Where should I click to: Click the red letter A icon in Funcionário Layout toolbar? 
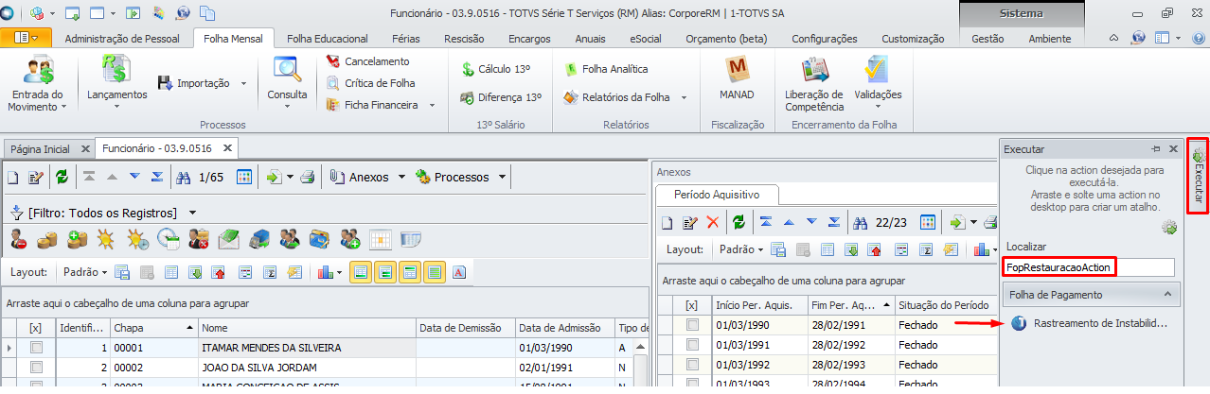(x=459, y=272)
